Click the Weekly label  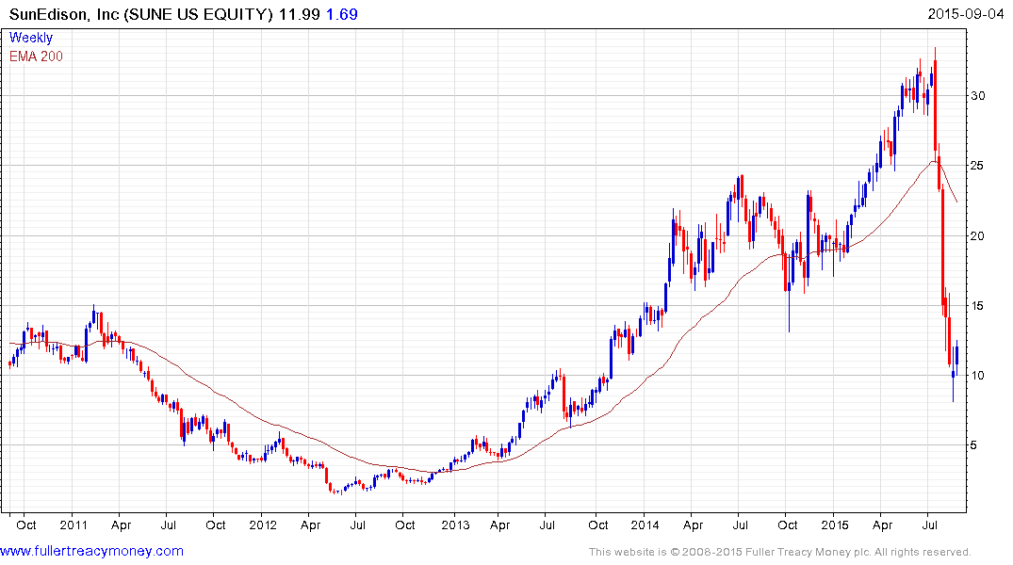31,38
